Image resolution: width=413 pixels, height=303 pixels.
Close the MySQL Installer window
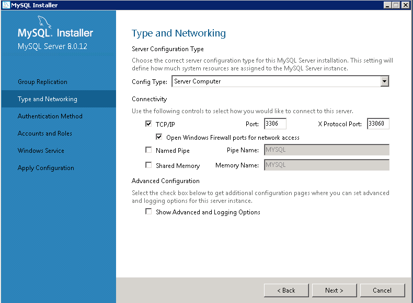pos(405,5)
